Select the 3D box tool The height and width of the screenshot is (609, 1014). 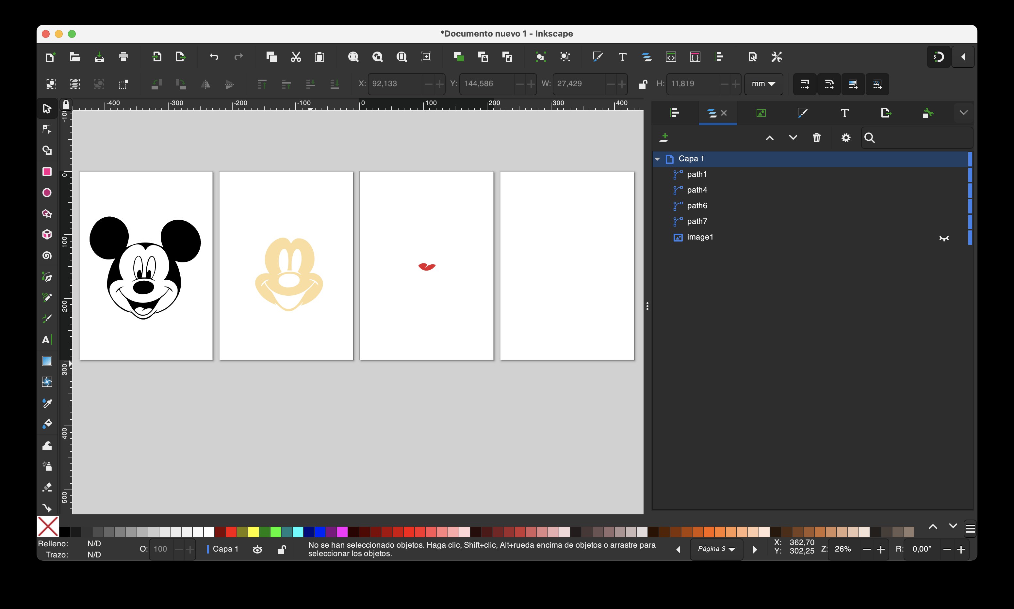(x=47, y=234)
